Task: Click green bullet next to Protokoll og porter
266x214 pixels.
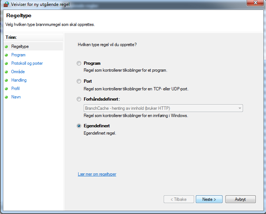Action: point(7,63)
